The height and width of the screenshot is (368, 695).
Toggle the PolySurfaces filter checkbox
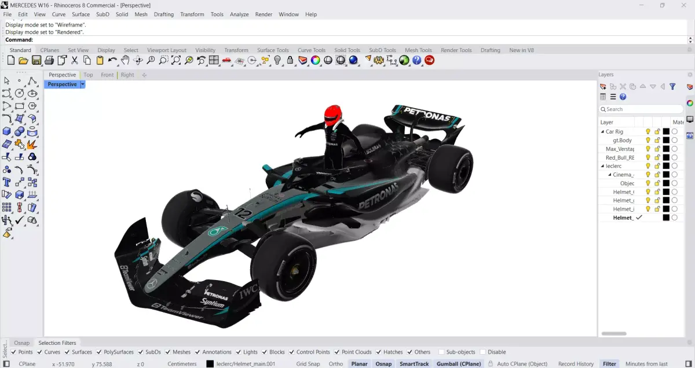pyautogui.click(x=99, y=352)
